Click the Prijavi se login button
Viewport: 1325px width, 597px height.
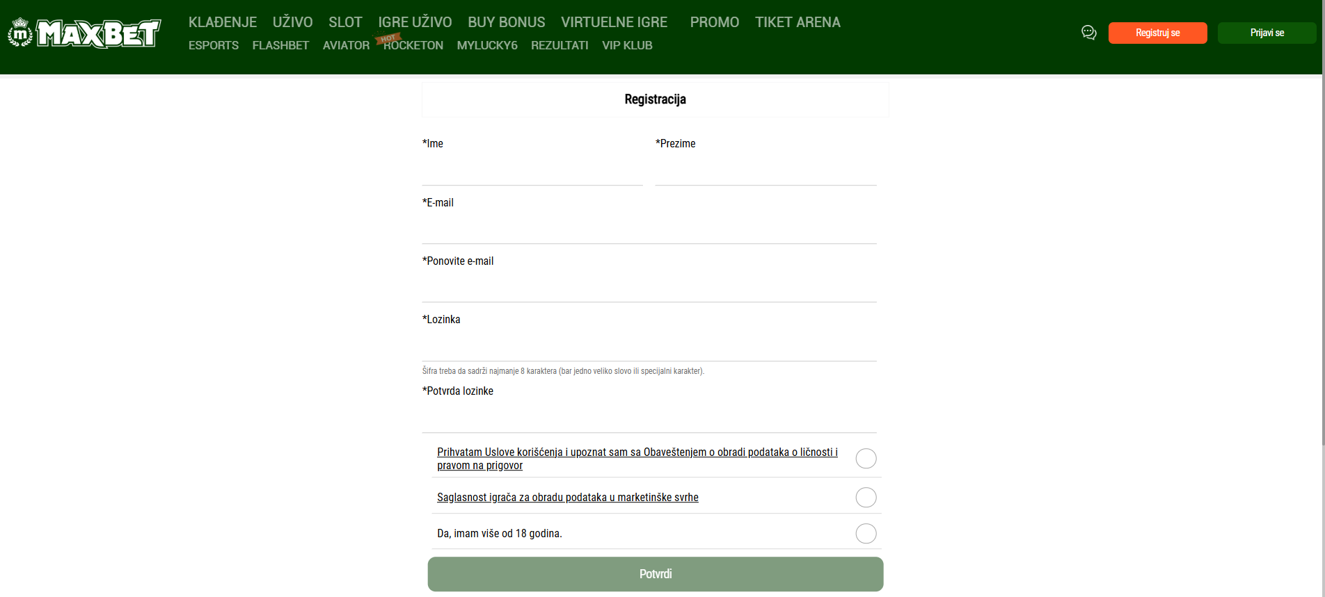(1267, 33)
